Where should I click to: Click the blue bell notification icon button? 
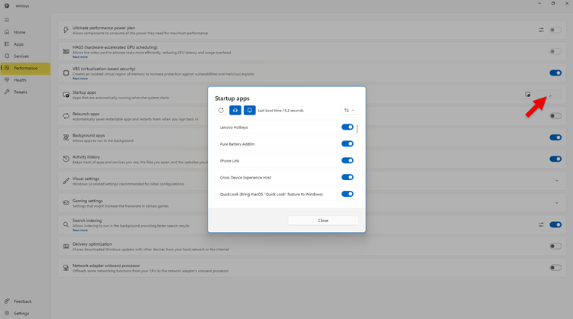(x=249, y=111)
